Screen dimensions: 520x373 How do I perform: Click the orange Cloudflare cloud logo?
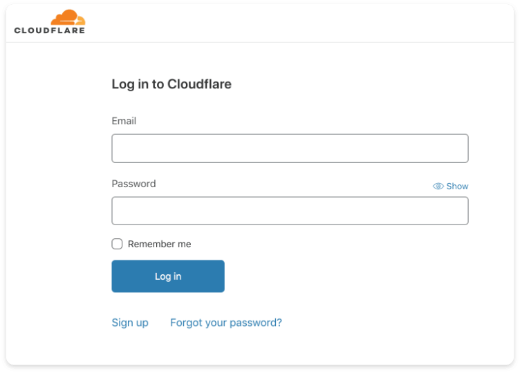68,17
